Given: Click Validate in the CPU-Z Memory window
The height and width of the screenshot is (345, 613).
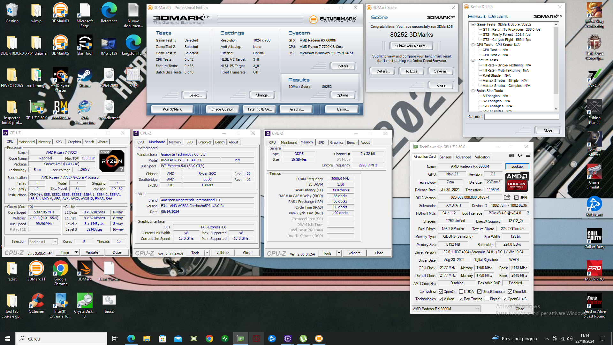Looking at the screenshot, I should pyautogui.click(x=354, y=253).
